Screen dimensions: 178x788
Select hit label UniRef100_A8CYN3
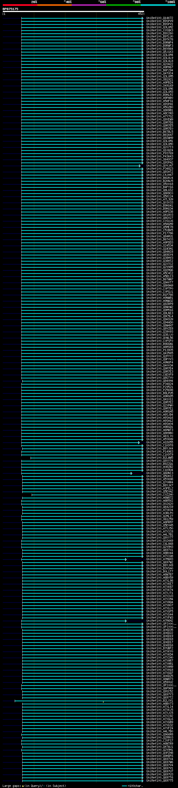click(159, 113)
